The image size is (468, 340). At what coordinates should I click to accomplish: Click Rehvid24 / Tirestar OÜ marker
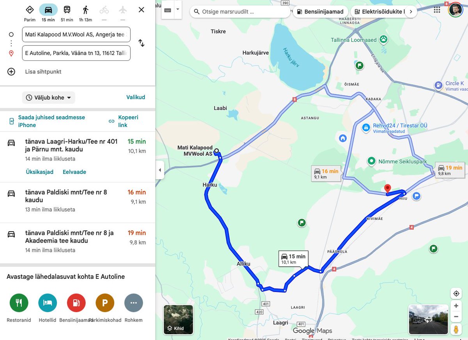click(x=366, y=127)
